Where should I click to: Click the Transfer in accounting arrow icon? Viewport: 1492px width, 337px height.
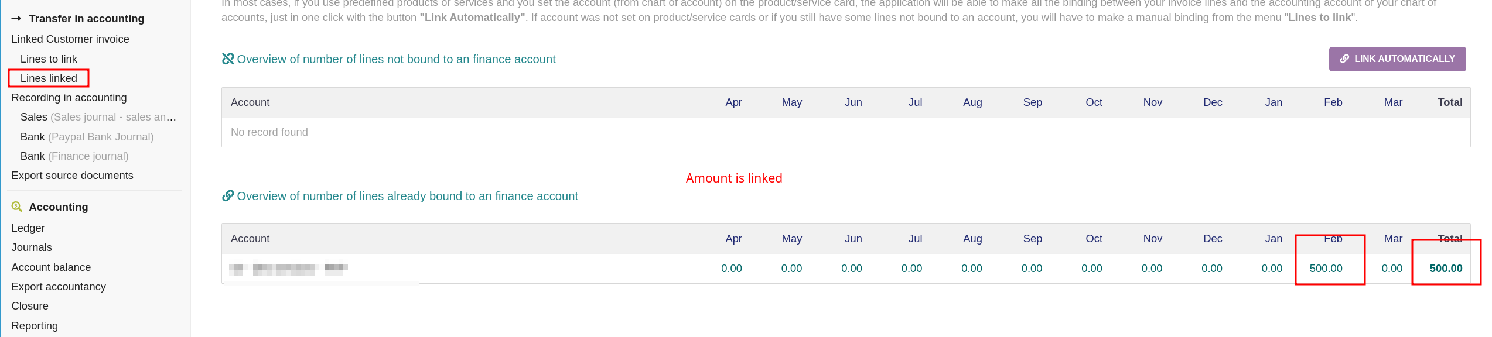(x=16, y=19)
